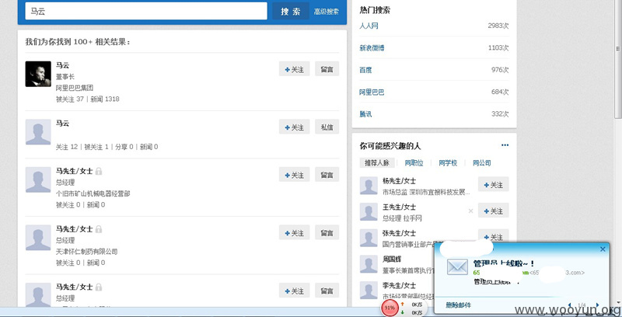Open 高级搜索 advanced search link

pos(327,12)
